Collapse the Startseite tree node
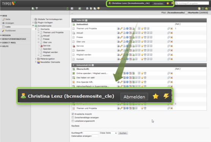Image resolution: width=211 pixels, height=142 pixels. point(36,29)
